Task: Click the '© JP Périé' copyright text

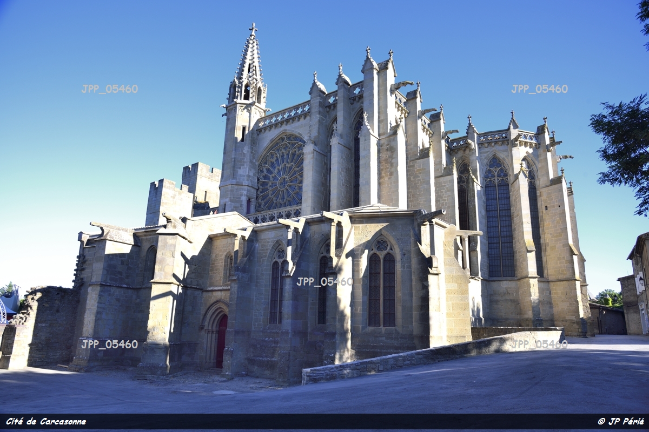Action: (621, 421)
